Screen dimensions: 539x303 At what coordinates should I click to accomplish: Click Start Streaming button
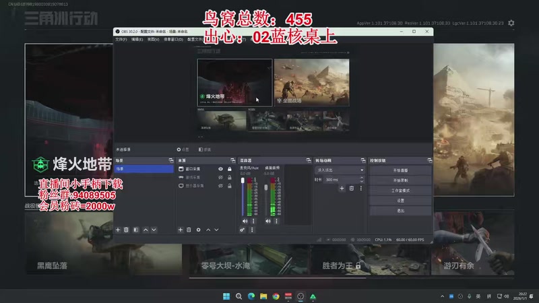click(x=400, y=170)
